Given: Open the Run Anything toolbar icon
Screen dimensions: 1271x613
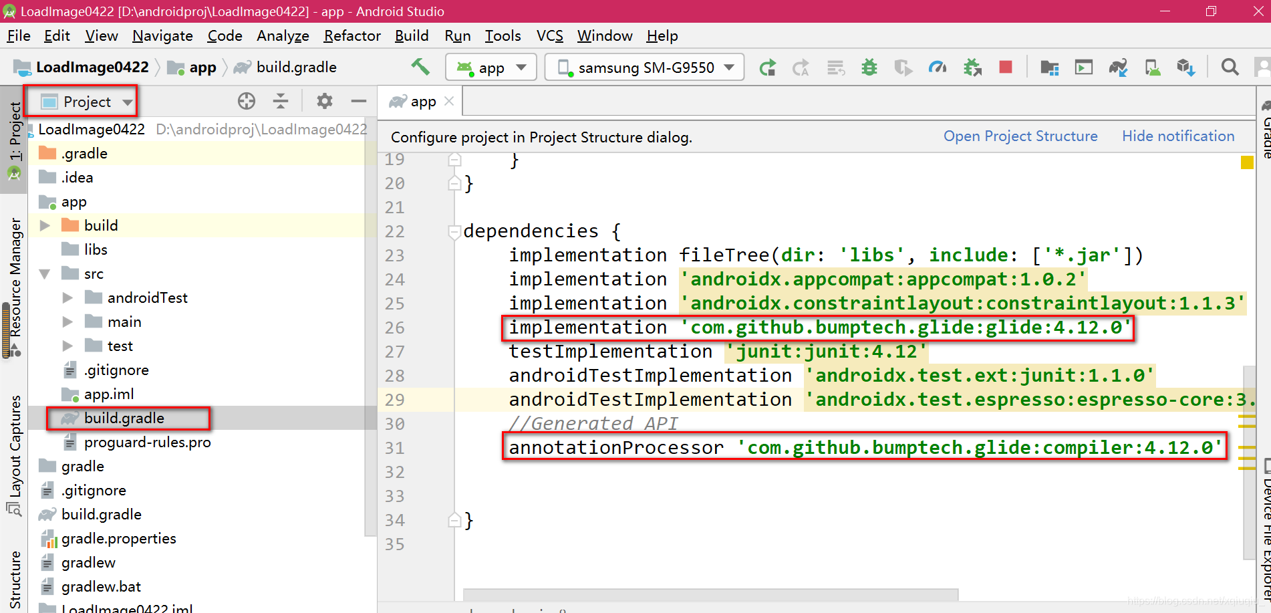Looking at the screenshot, I should point(1084,68).
